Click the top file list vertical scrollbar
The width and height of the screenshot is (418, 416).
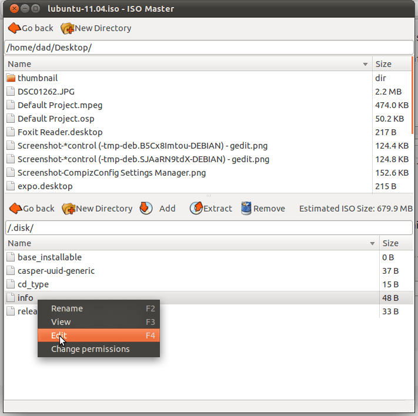[413, 95]
